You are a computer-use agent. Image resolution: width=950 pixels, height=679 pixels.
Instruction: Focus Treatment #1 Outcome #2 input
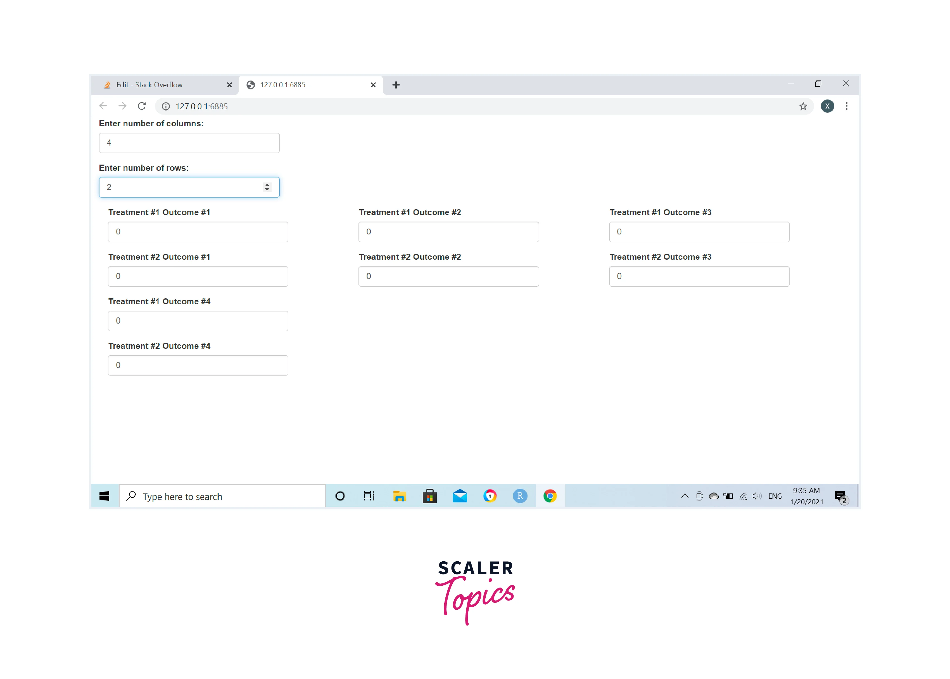[448, 232]
